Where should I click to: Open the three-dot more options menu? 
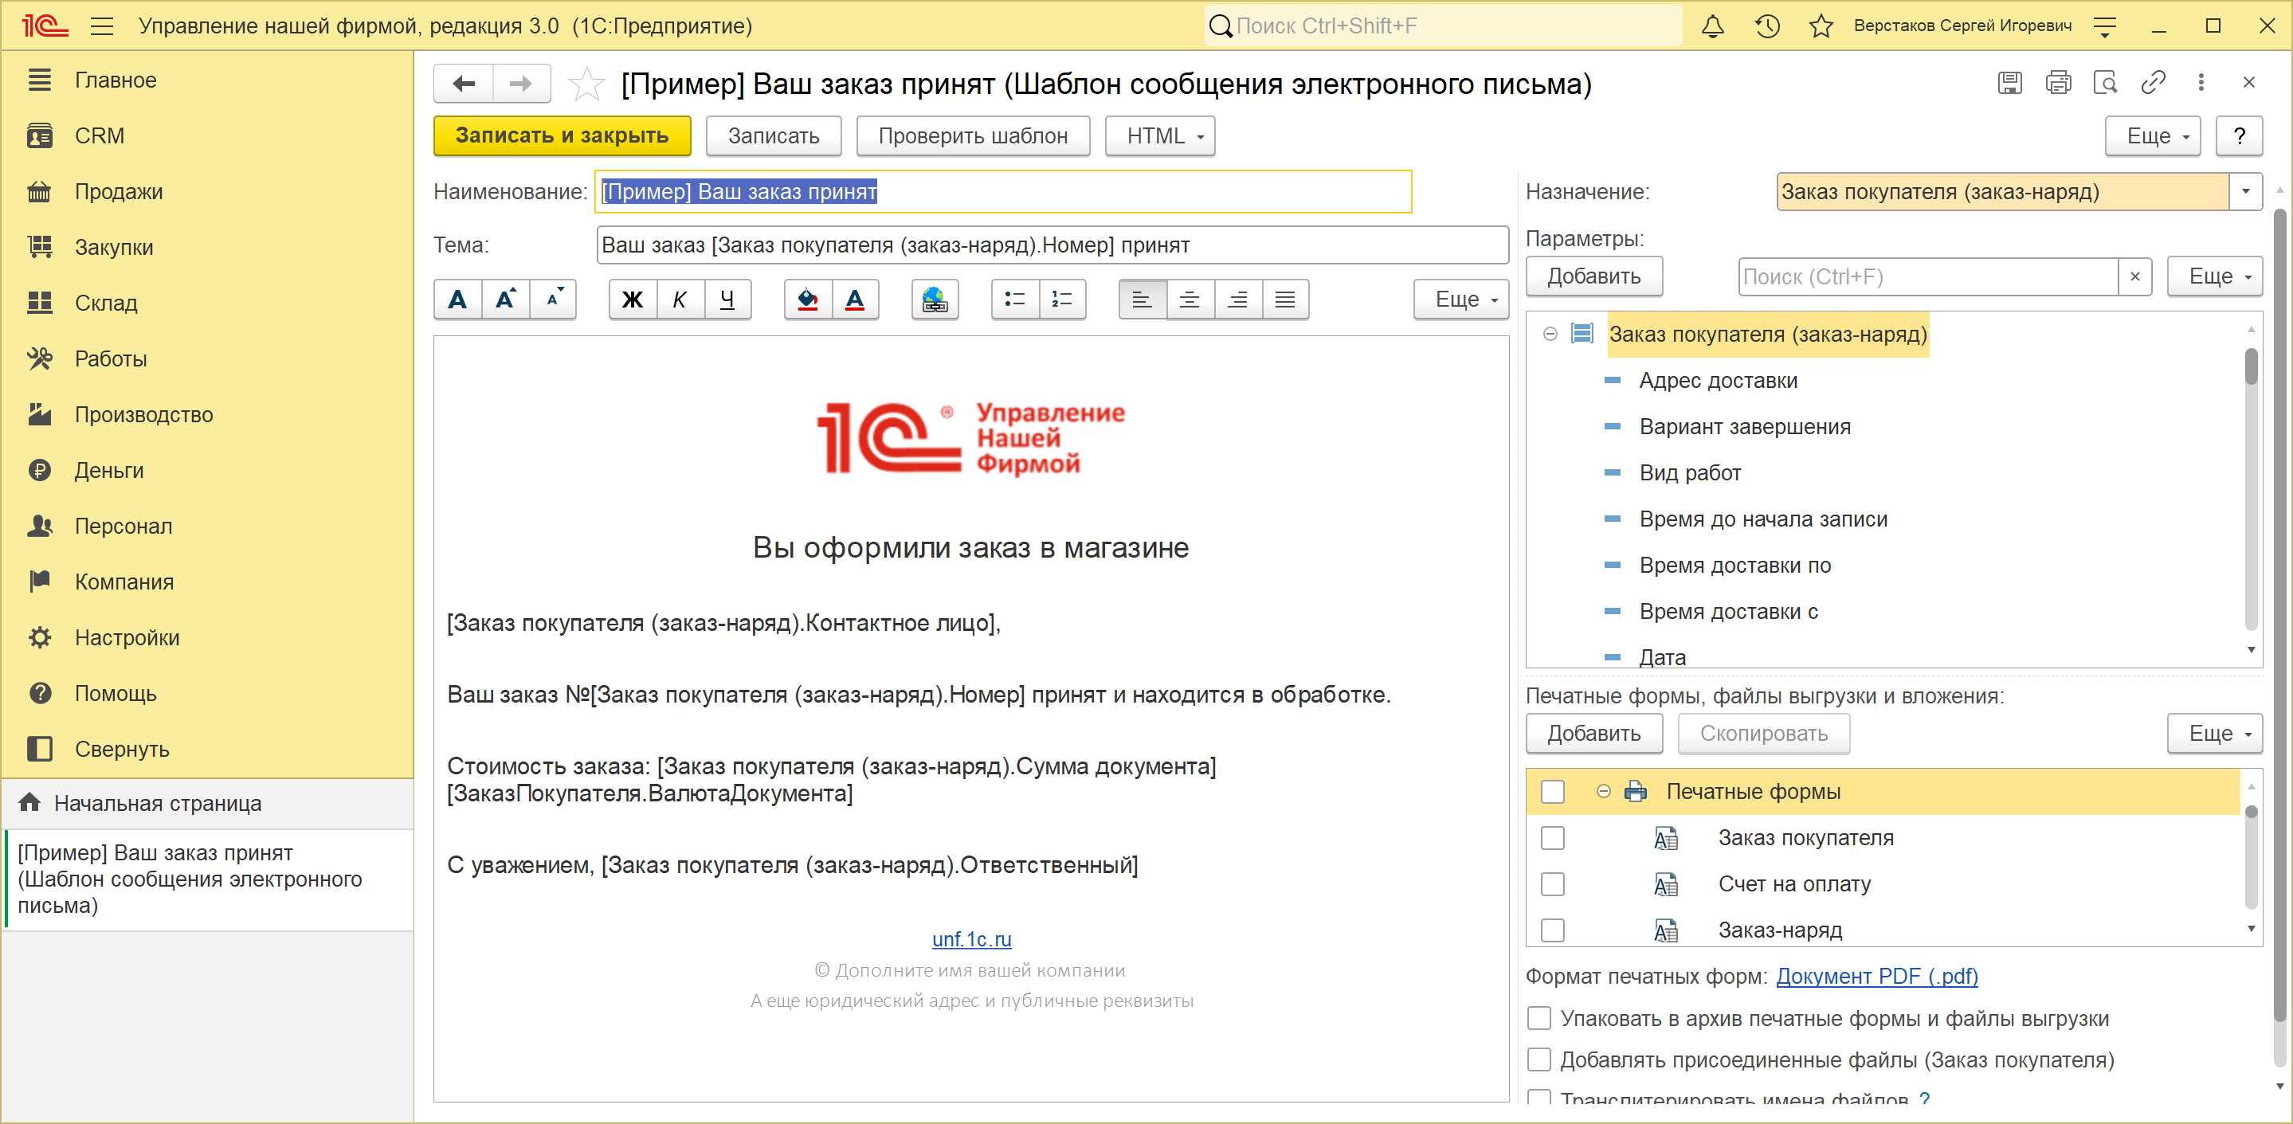click(2201, 83)
